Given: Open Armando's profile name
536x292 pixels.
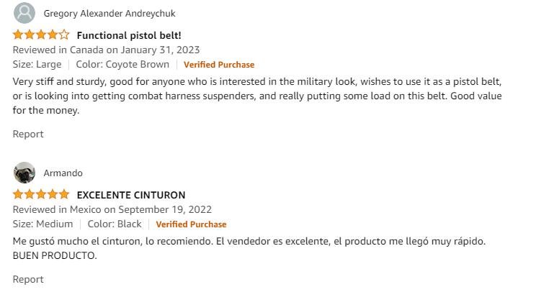Looking at the screenshot, I should click(63, 173).
